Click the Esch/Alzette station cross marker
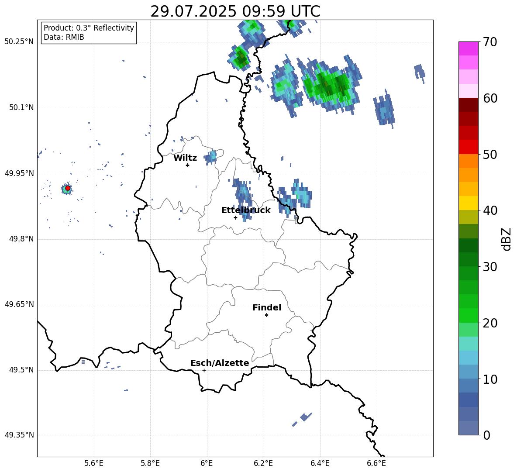Image resolution: width=517 pixels, height=472 pixels. [x=204, y=370]
